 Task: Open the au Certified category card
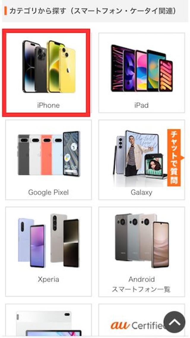click(142, 321)
